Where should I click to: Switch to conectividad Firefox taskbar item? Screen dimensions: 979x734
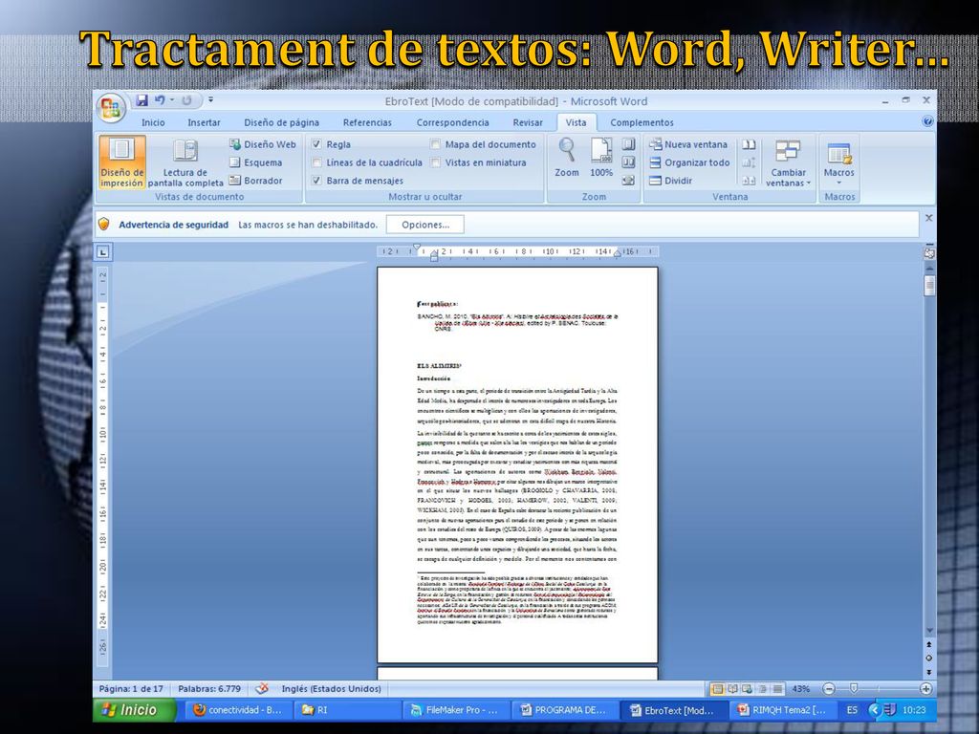[239, 710]
